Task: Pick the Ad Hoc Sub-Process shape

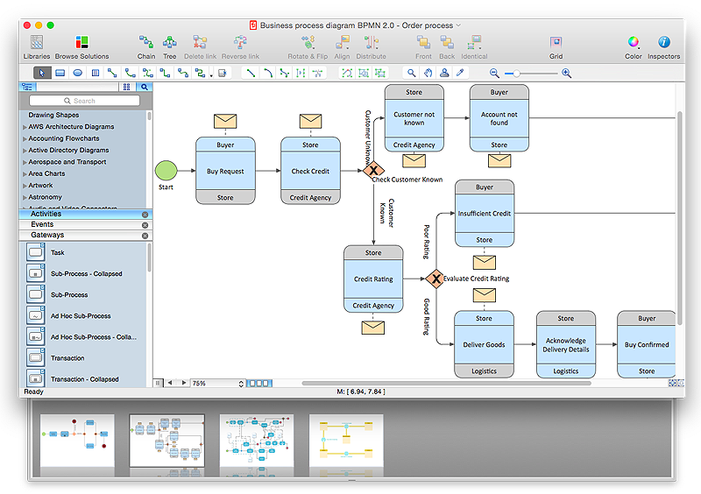Action: tap(36, 315)
